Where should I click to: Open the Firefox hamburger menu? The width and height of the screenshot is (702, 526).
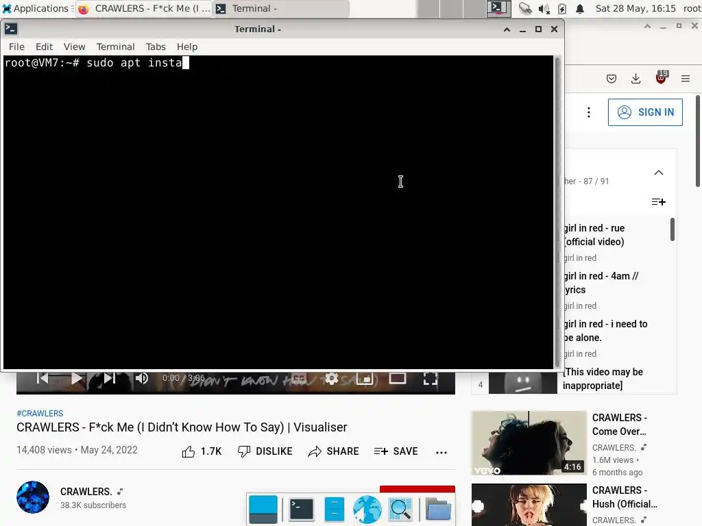pos(686,79)
